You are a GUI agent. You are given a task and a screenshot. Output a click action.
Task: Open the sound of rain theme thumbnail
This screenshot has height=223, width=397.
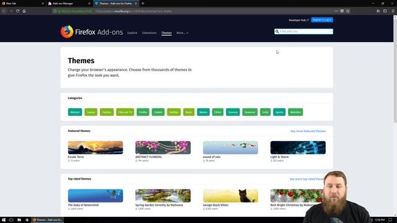230,147
